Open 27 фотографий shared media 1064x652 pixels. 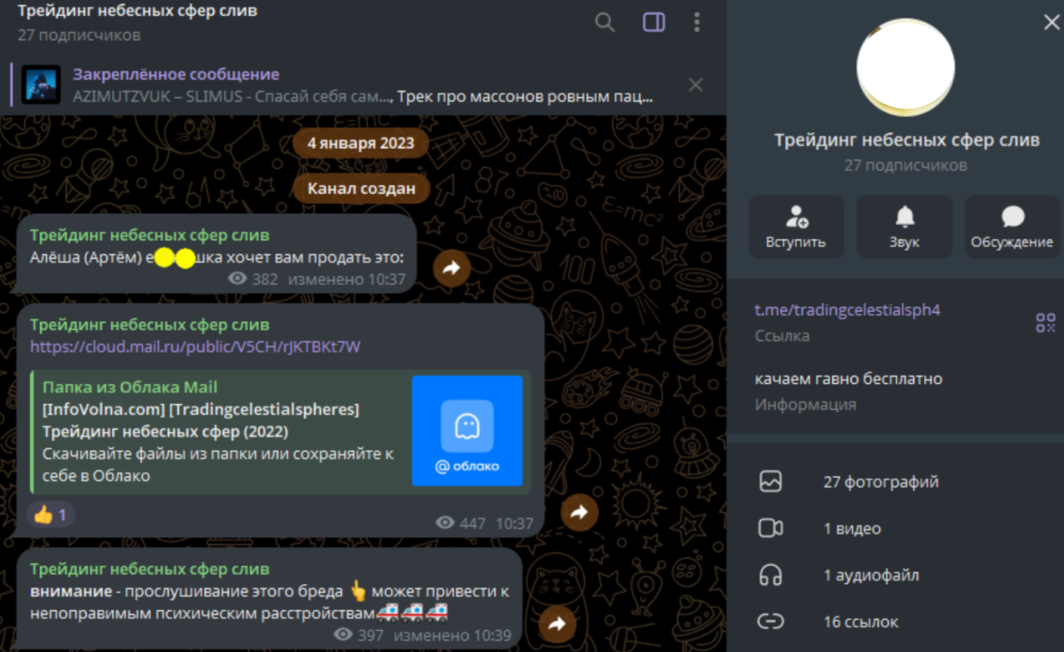point(880,482)
